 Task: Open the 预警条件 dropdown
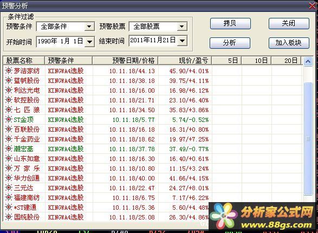pos(89,27)
